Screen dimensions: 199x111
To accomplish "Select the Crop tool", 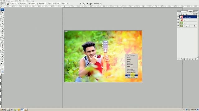I will coord(2,21).
